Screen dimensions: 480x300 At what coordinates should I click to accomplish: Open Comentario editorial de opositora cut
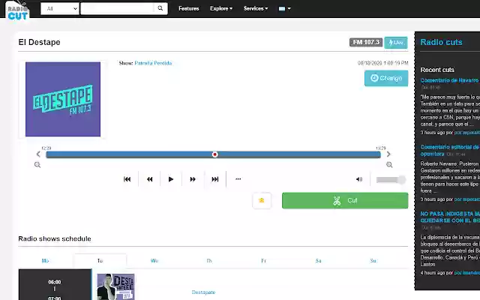449,150
